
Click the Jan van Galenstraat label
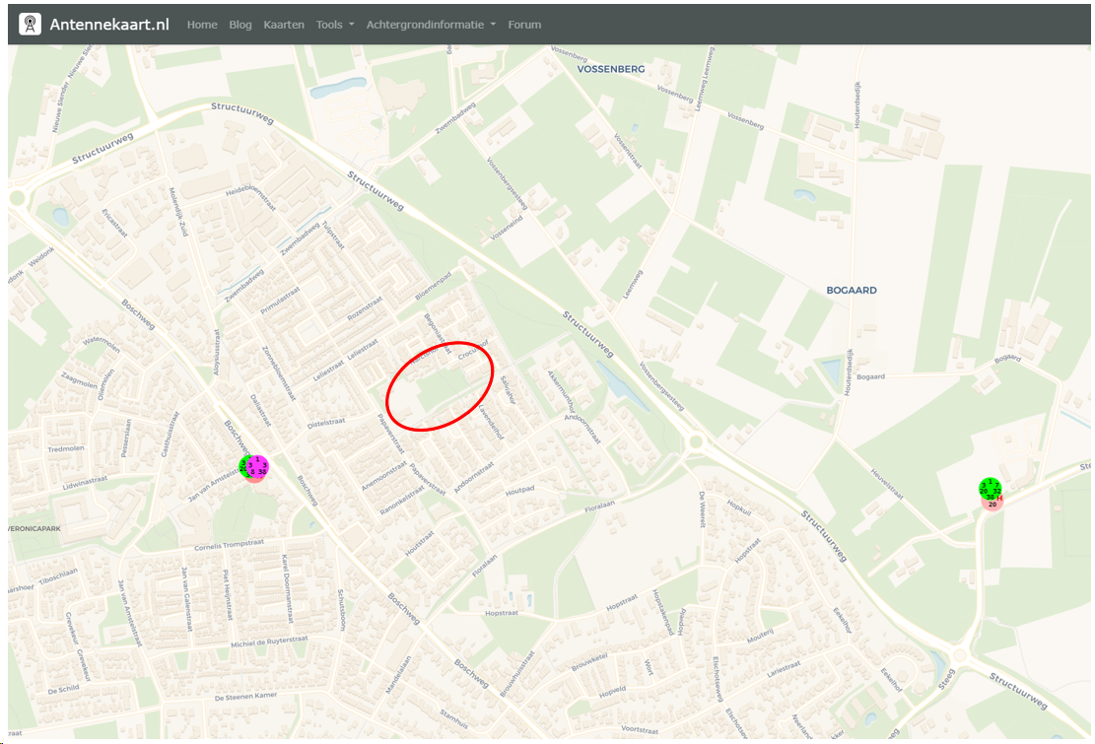point(186,599)
